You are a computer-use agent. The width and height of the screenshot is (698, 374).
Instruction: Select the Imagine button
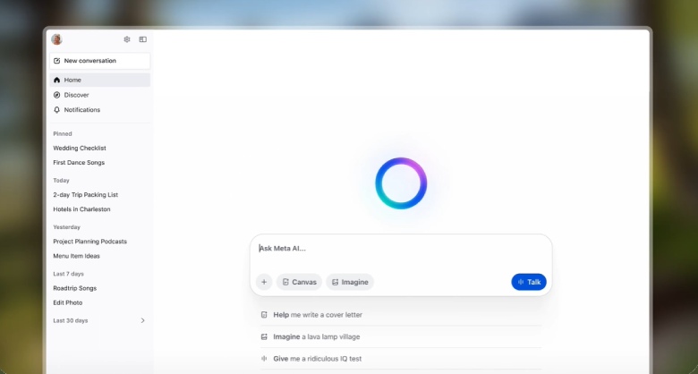350,282
